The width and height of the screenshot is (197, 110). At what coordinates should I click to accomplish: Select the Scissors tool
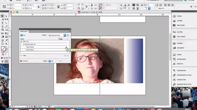tap(2, 33)
